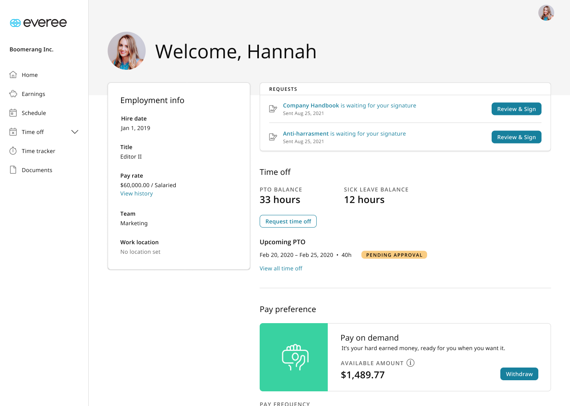570x406 pixels.
Task: Expand the Time off menu chevron
Action: pyautogui.click(x=75, y=132)
